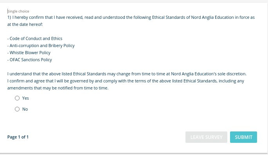Image resolution: width=268 pixels, height=155 pixels.
Task: Click 'OFAC Sanctions Policy' list item
Action: (30, 60)
